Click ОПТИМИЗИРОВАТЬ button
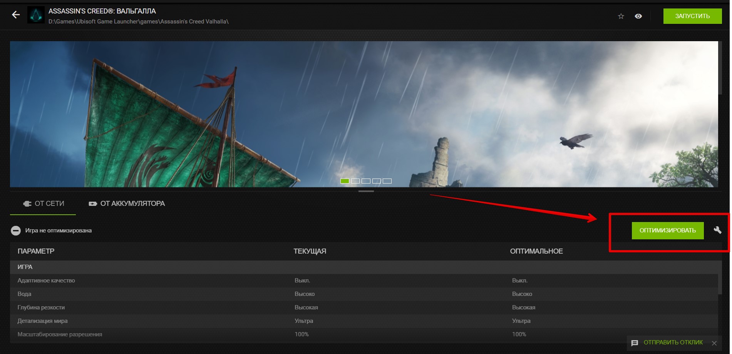 [668, 230]
